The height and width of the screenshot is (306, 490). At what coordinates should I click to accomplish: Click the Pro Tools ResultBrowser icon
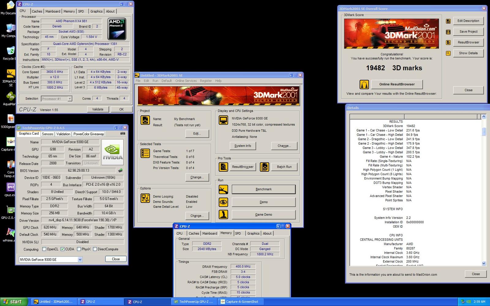[x=223, y=167]
